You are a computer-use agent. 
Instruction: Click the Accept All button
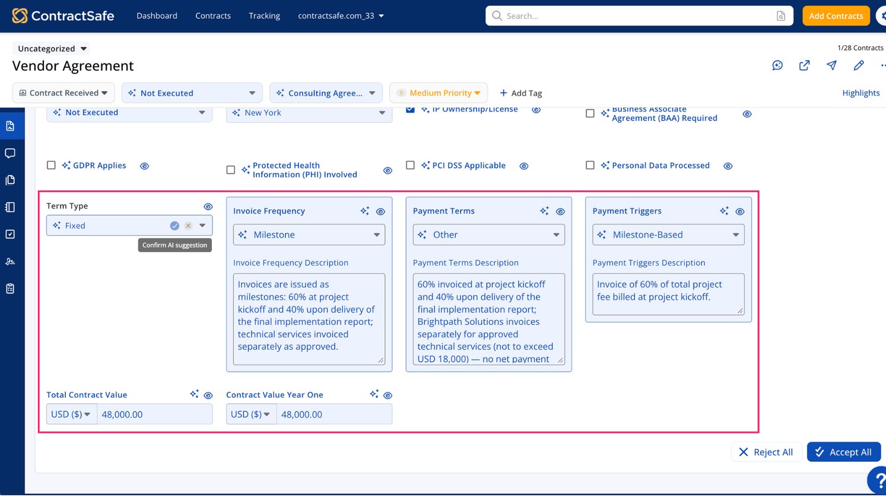coord(843,452)
